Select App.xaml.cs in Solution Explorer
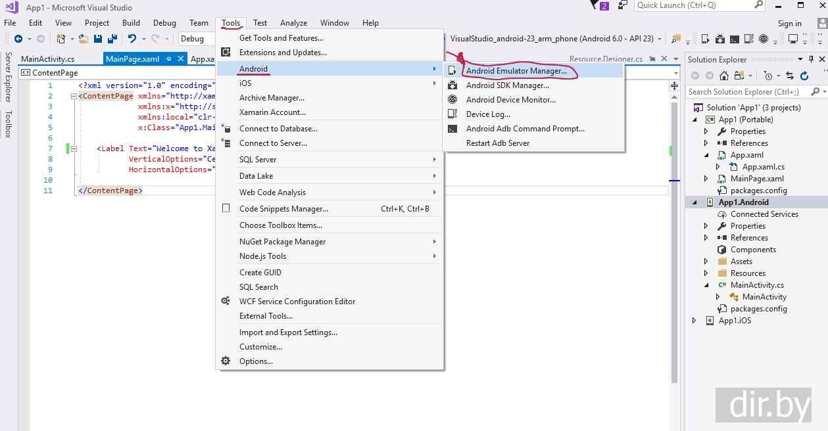 pos(764,167)
